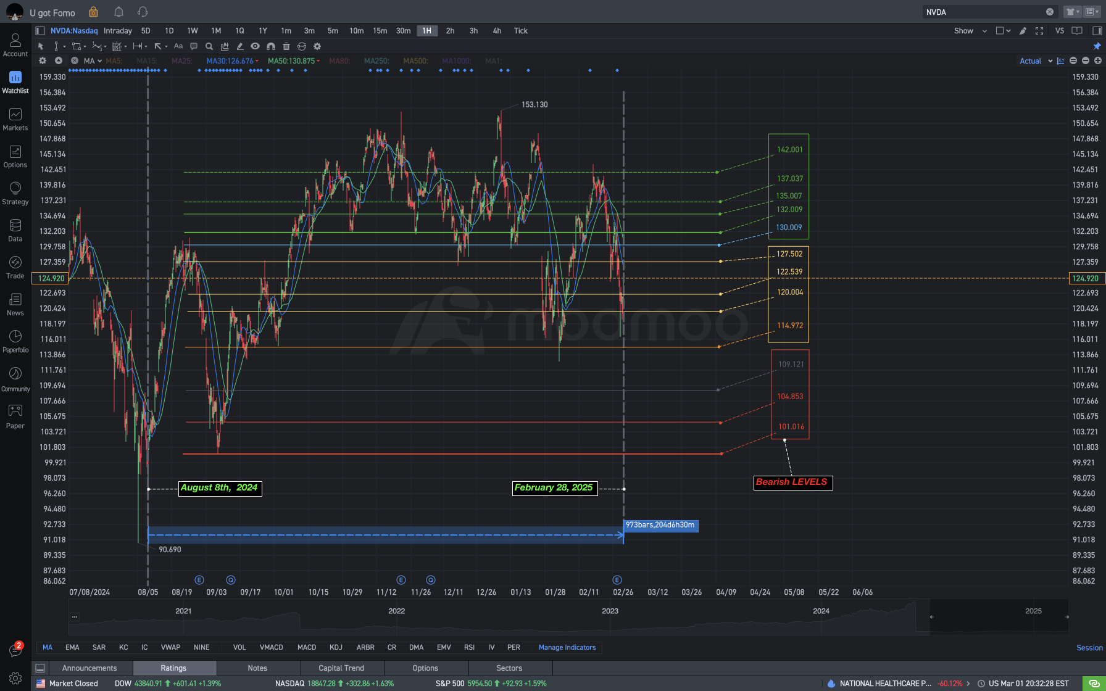1106x691 pixels.
Task: Zoom in chart with plus button
Action: pos(1097,61)
